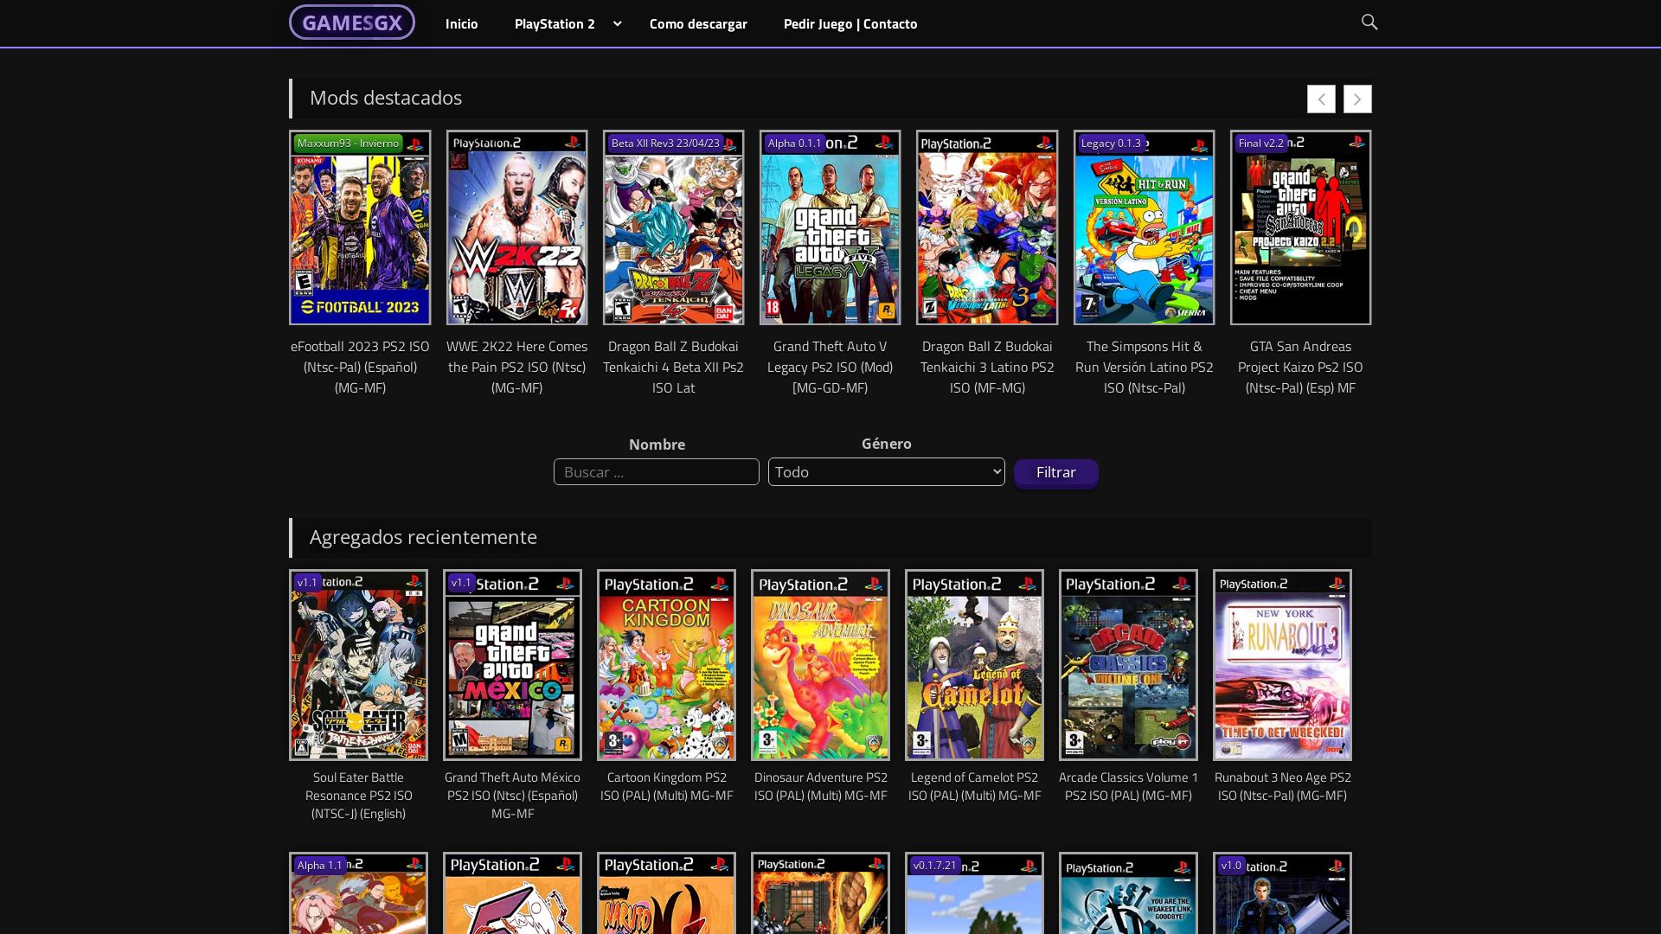
Task: Click Arcade Classics Volume 1 title link
Action: [x=1128, y=786]
